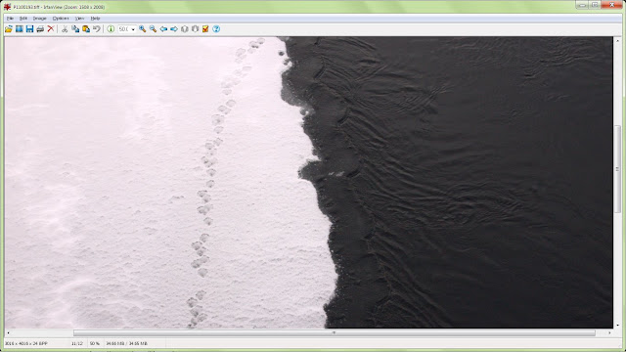Screen dimensions: 626x352
Task: Click the horizontal scrollbar below image
Action: pyautogui.click(x=335, y=332)
